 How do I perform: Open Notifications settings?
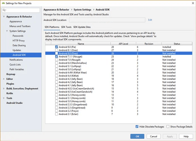click(16, 60)
